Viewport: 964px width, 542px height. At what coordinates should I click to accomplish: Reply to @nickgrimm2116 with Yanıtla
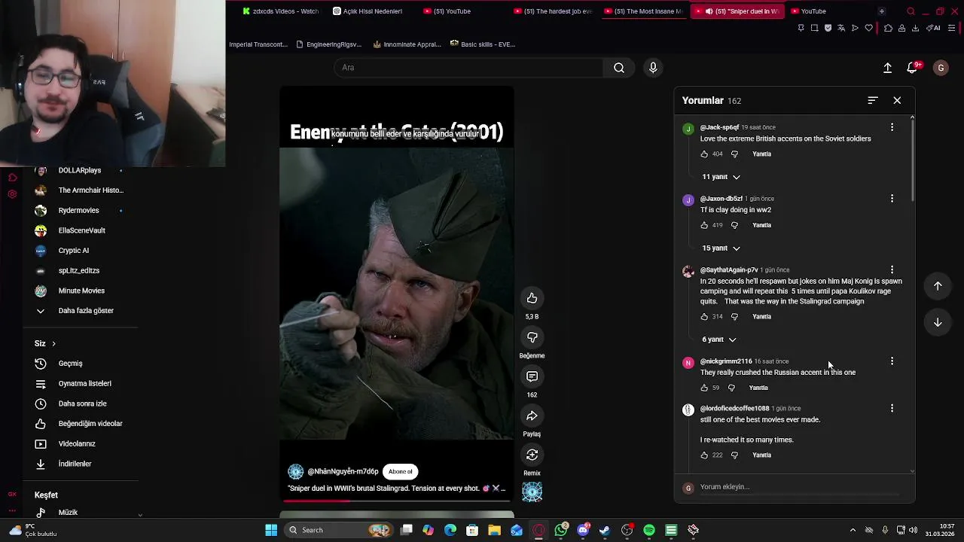point(758,388)
